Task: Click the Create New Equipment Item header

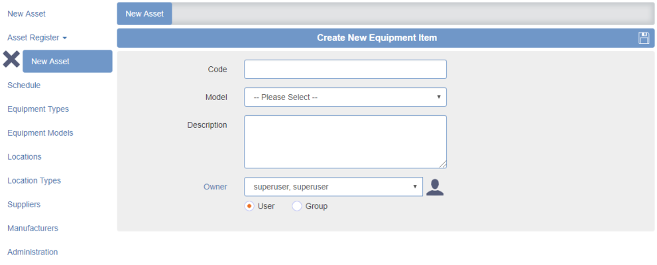Action: point(377,38)
